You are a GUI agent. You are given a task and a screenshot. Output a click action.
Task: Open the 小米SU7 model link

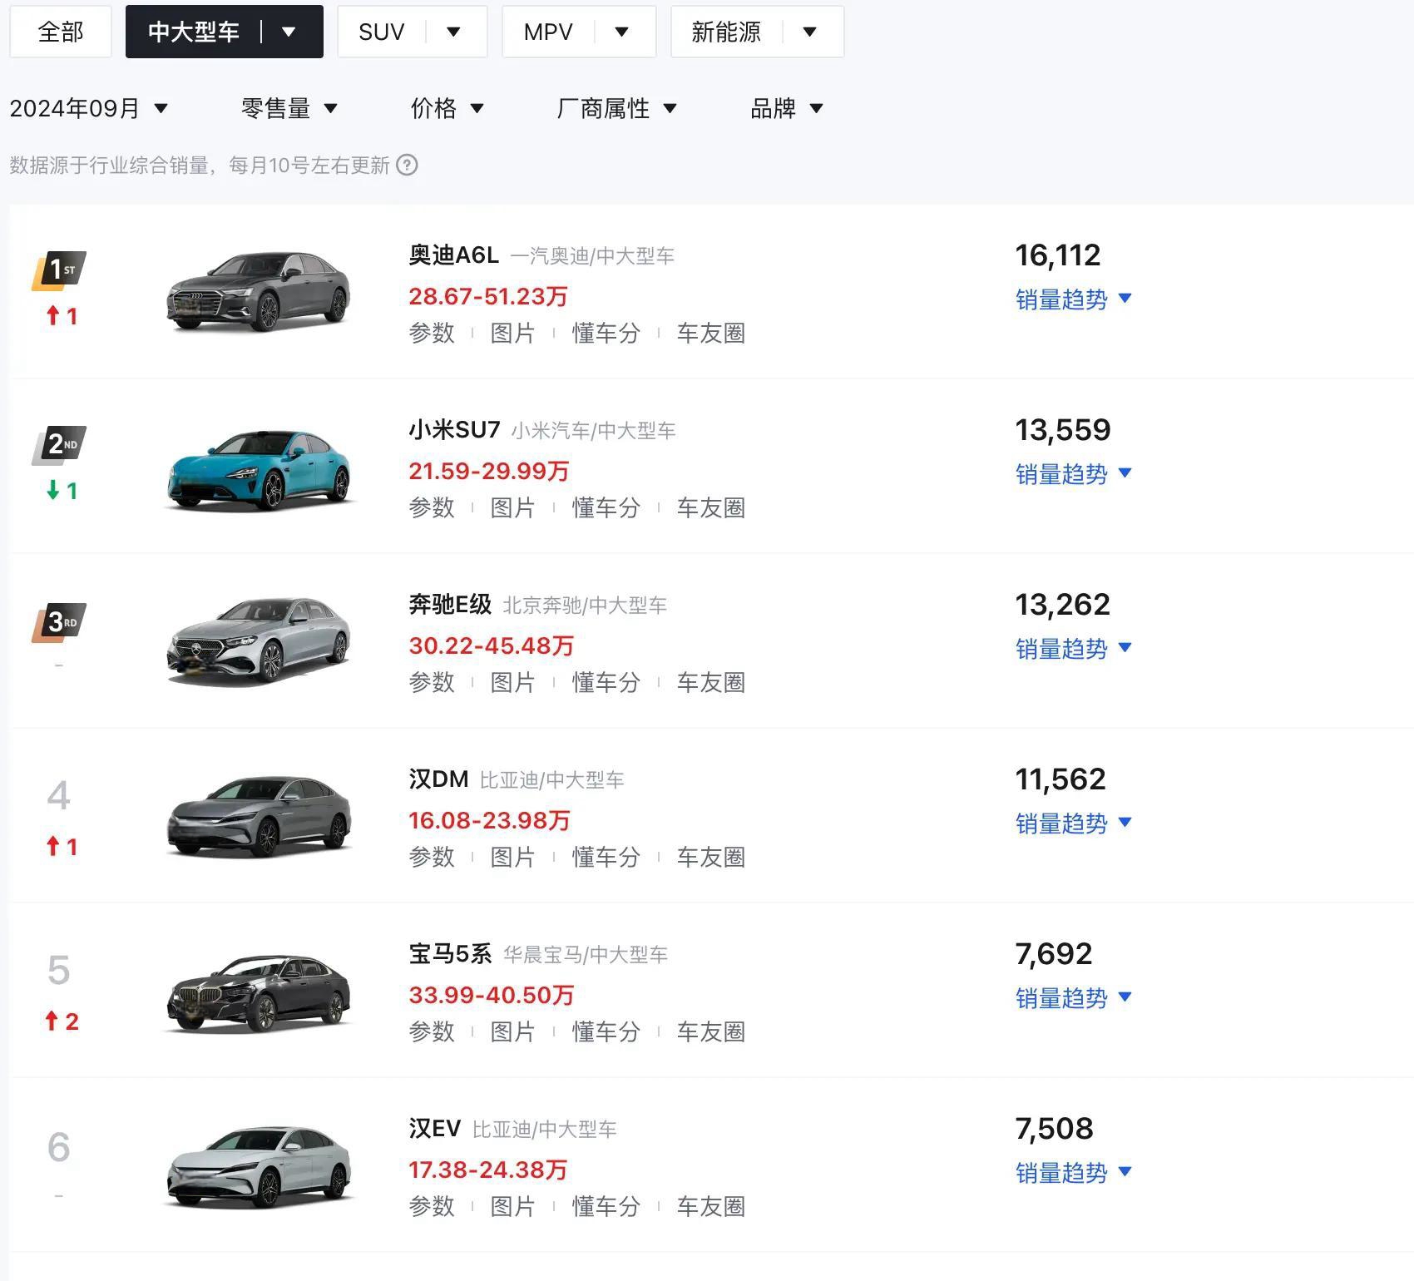click(454, 429)
